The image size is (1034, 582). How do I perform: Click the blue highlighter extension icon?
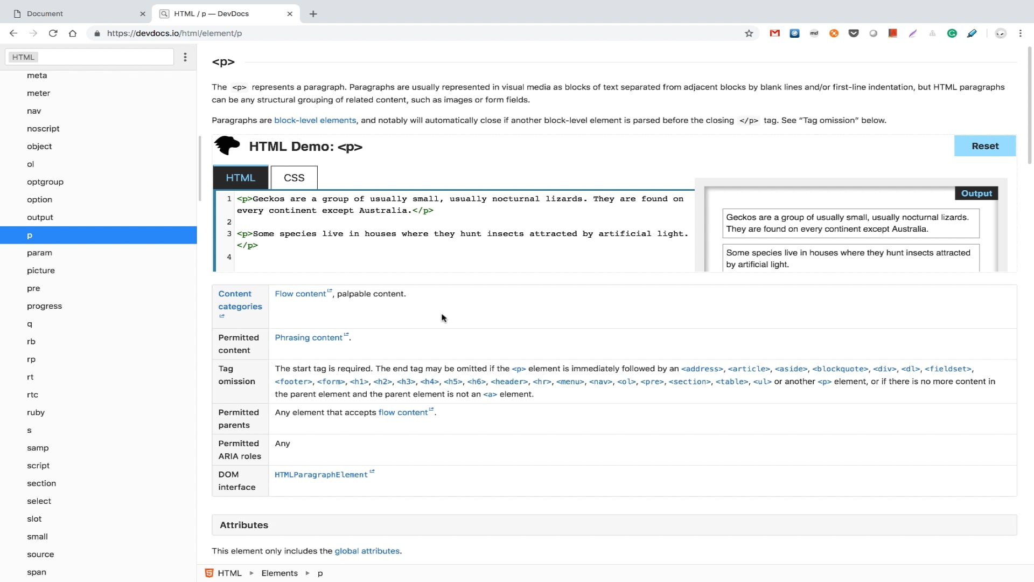tap(972, 33)
